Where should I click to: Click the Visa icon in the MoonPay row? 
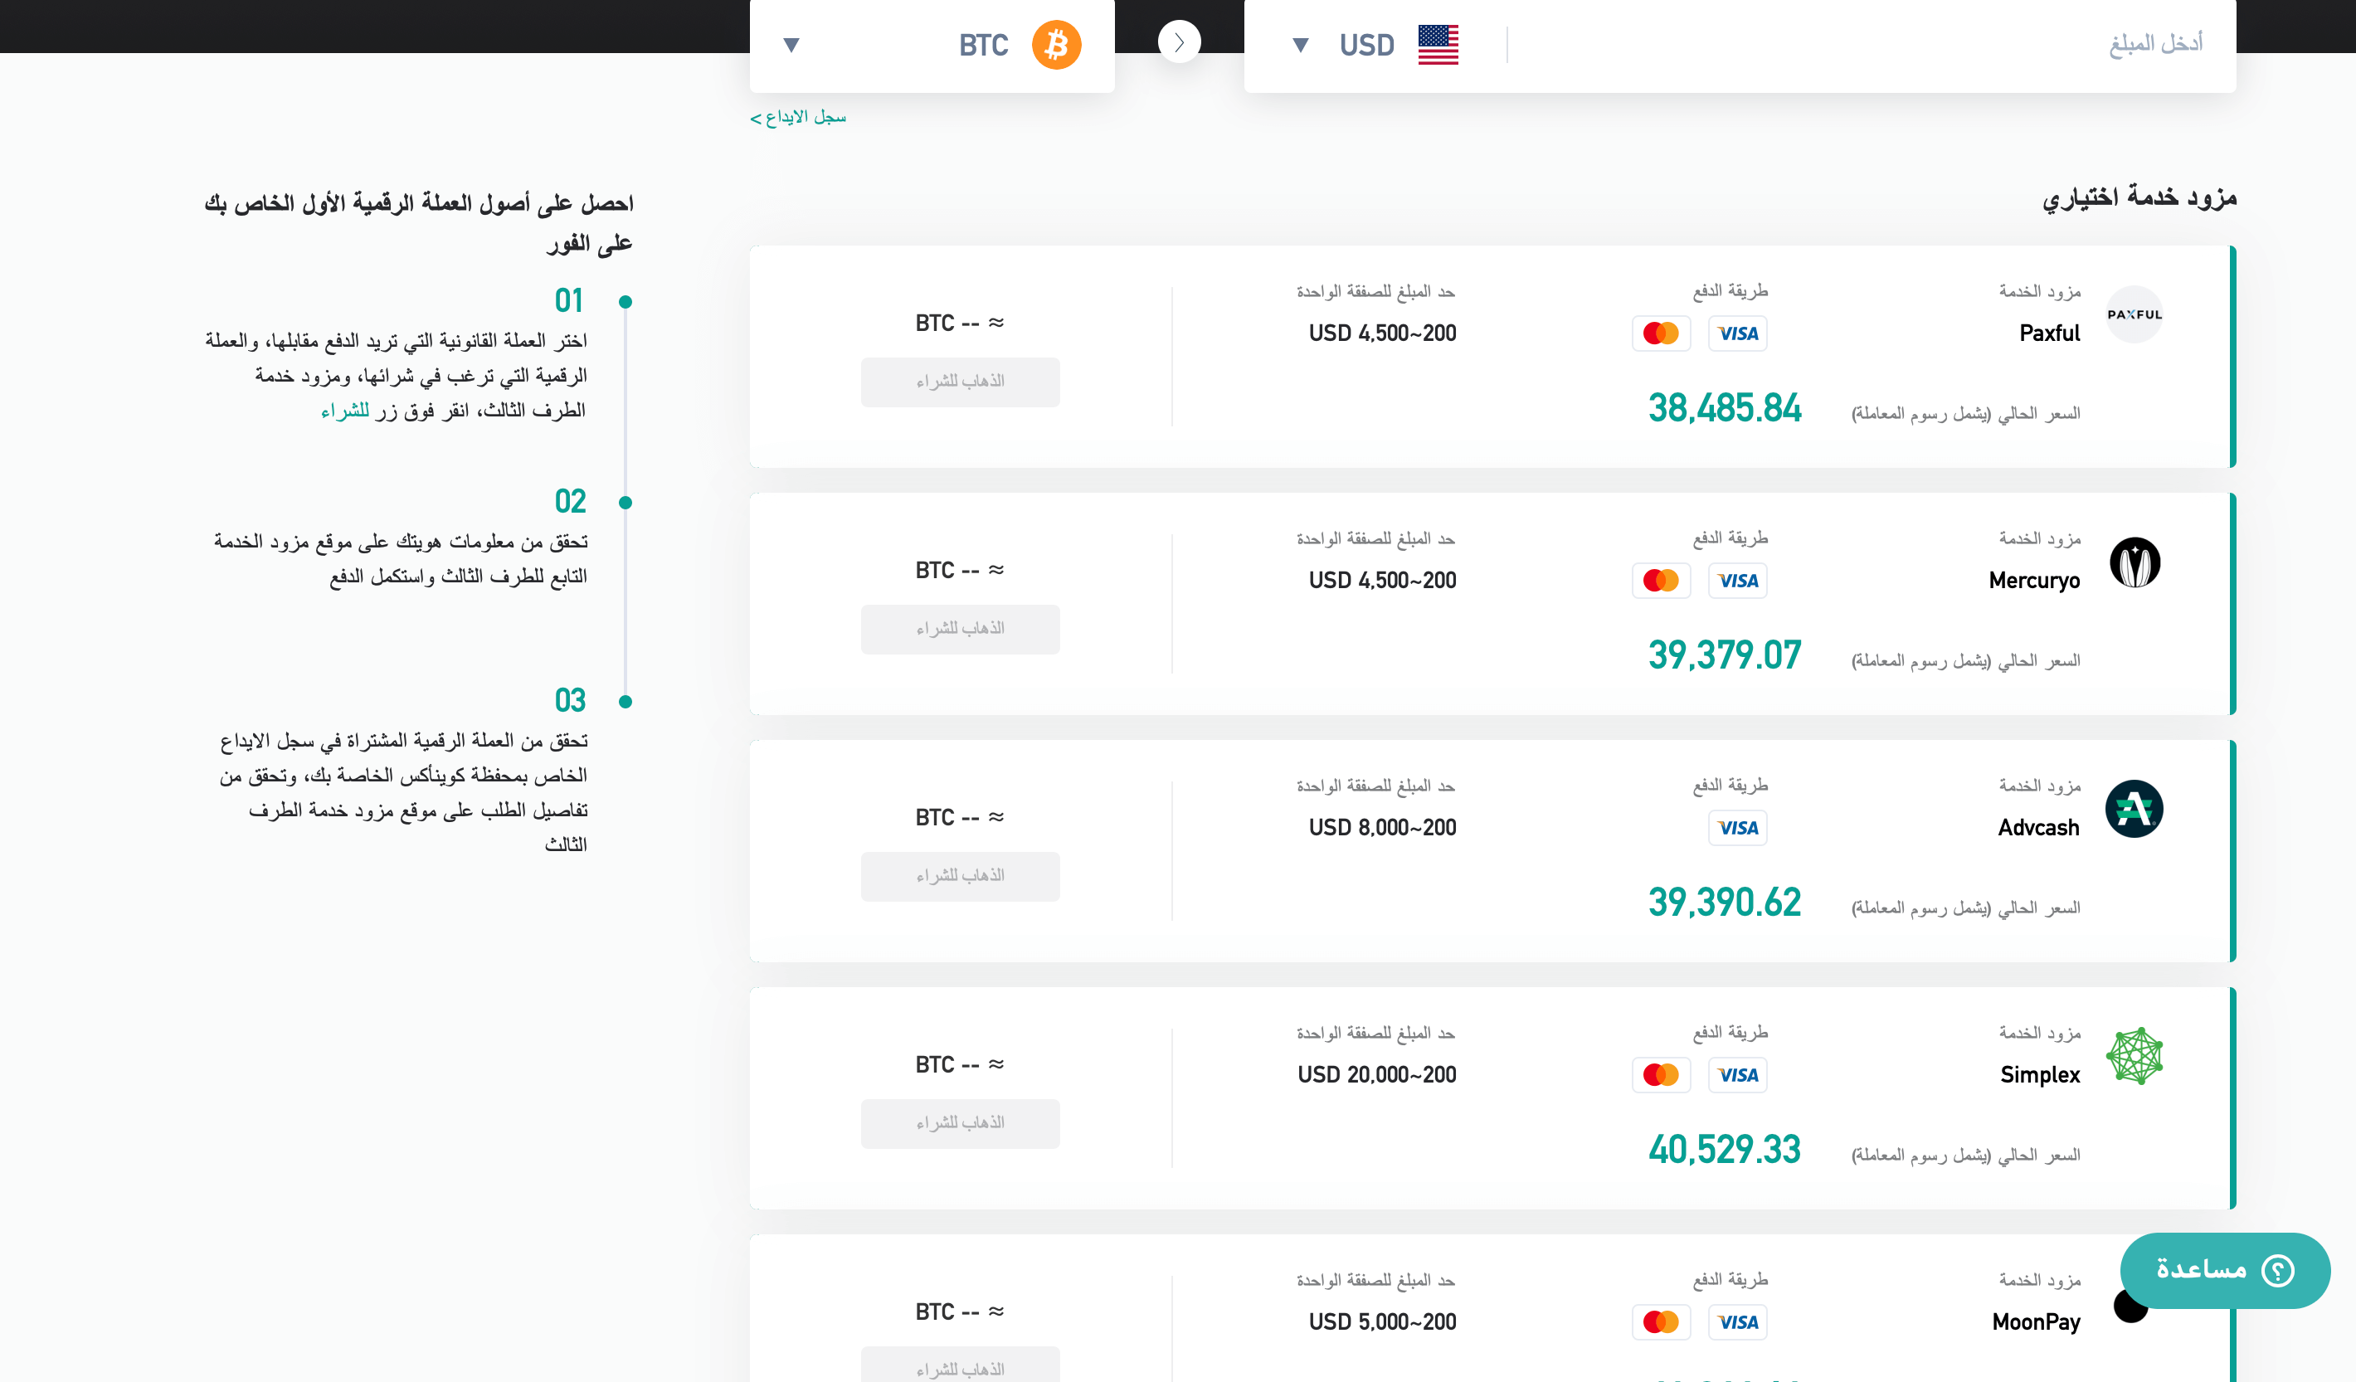pos(1737,1322)
